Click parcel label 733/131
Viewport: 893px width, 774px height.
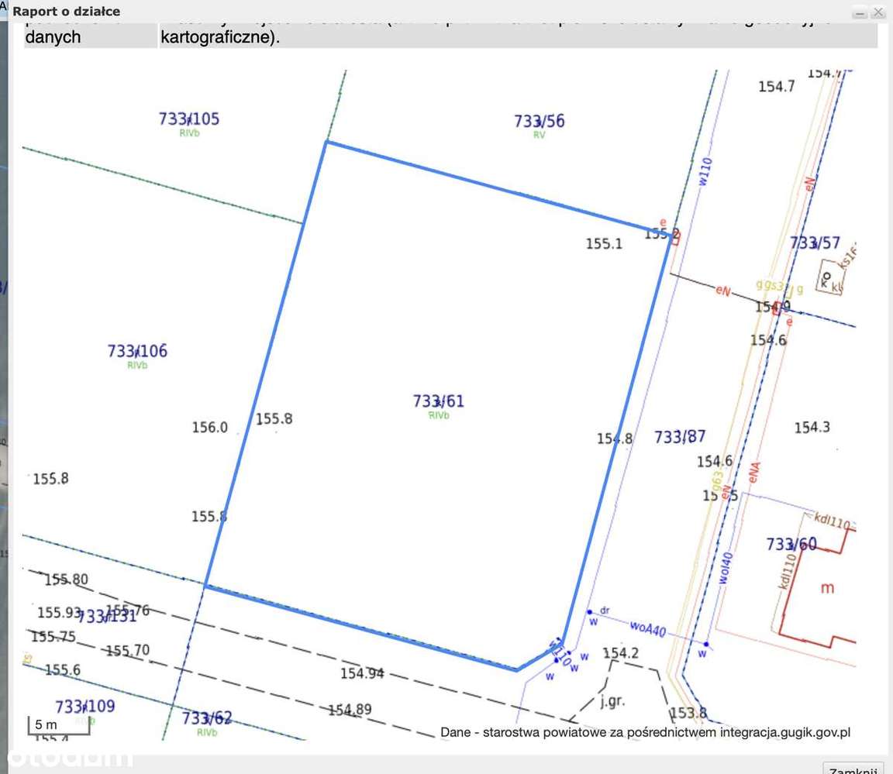tap(106, 617)
